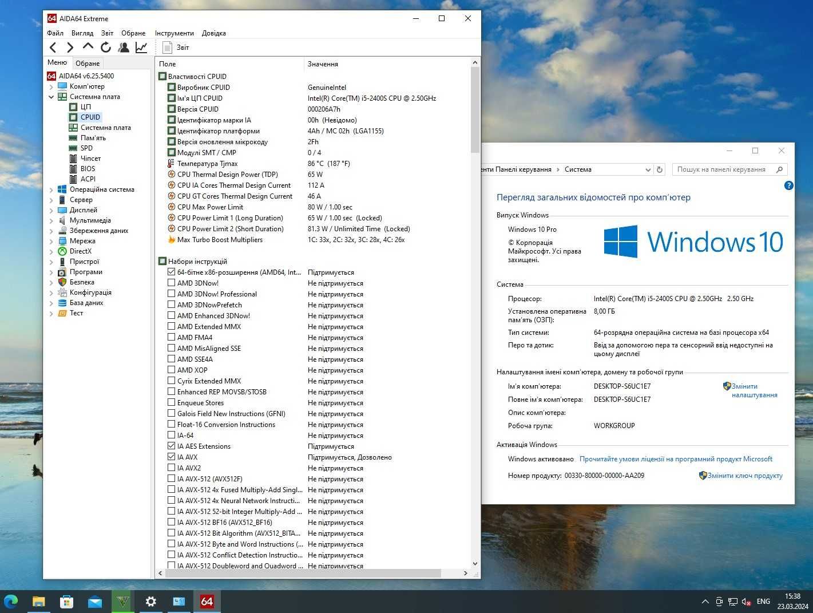Select Системна плата sub-item under motherboard

click(105, 128)
